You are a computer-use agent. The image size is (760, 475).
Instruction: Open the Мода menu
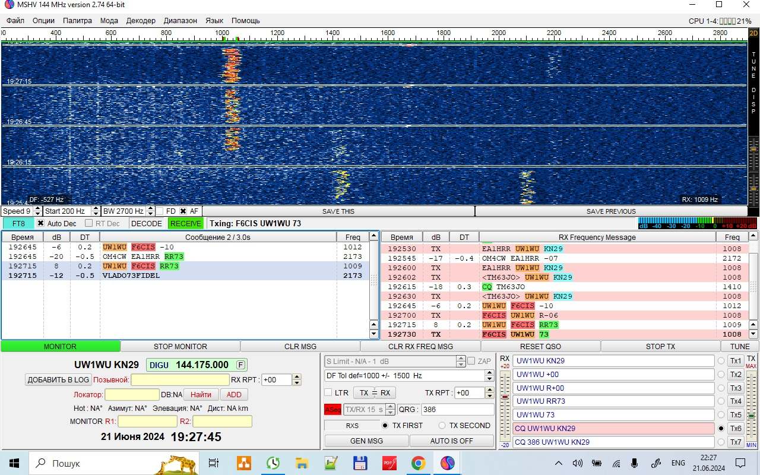109,20
